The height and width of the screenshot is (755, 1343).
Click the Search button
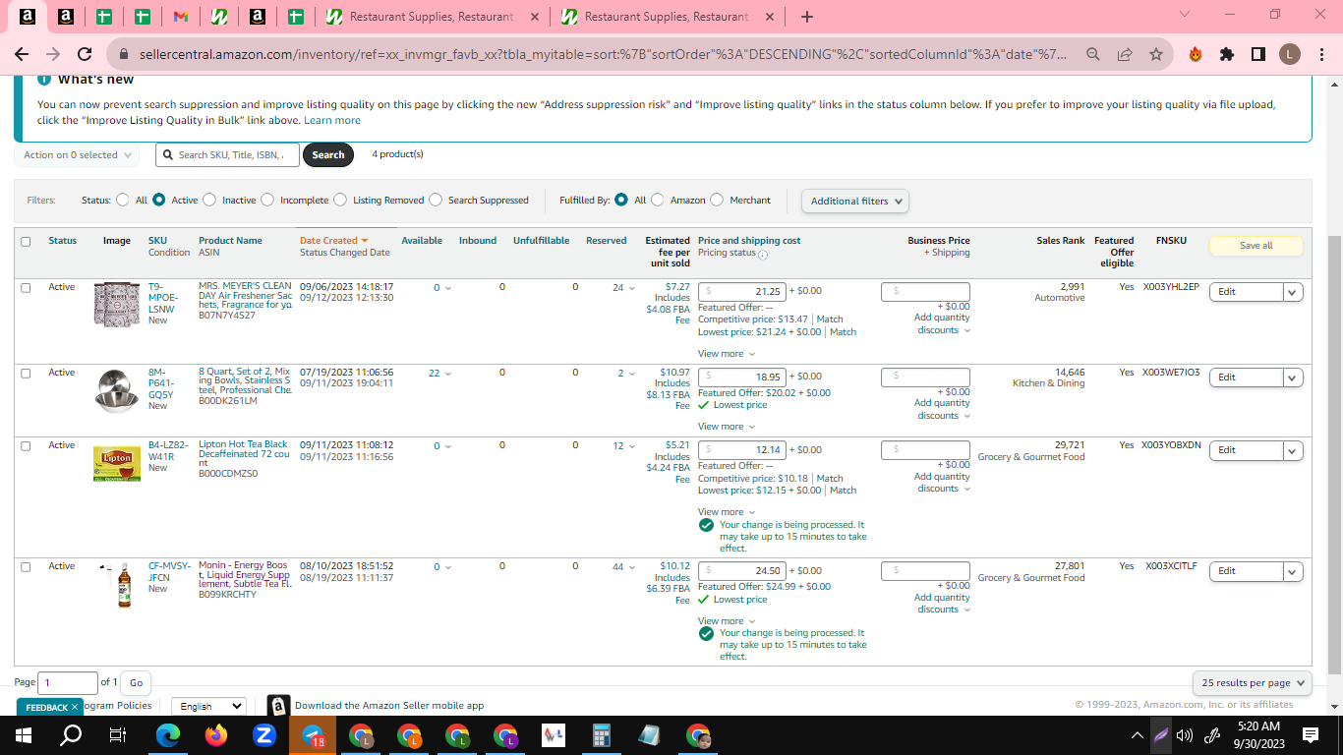328,154
